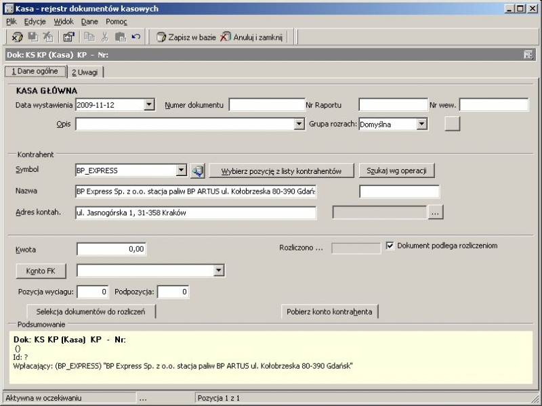This screenshot has width=542, height=406.
Task: Click Selekcja dokumentów do rozliczeń button
Action: pyautogui.click(x=91, y=312)
